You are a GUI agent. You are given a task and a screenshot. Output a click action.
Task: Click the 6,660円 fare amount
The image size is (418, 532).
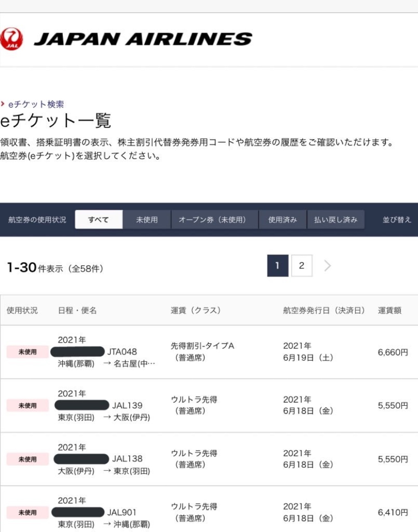393,352
